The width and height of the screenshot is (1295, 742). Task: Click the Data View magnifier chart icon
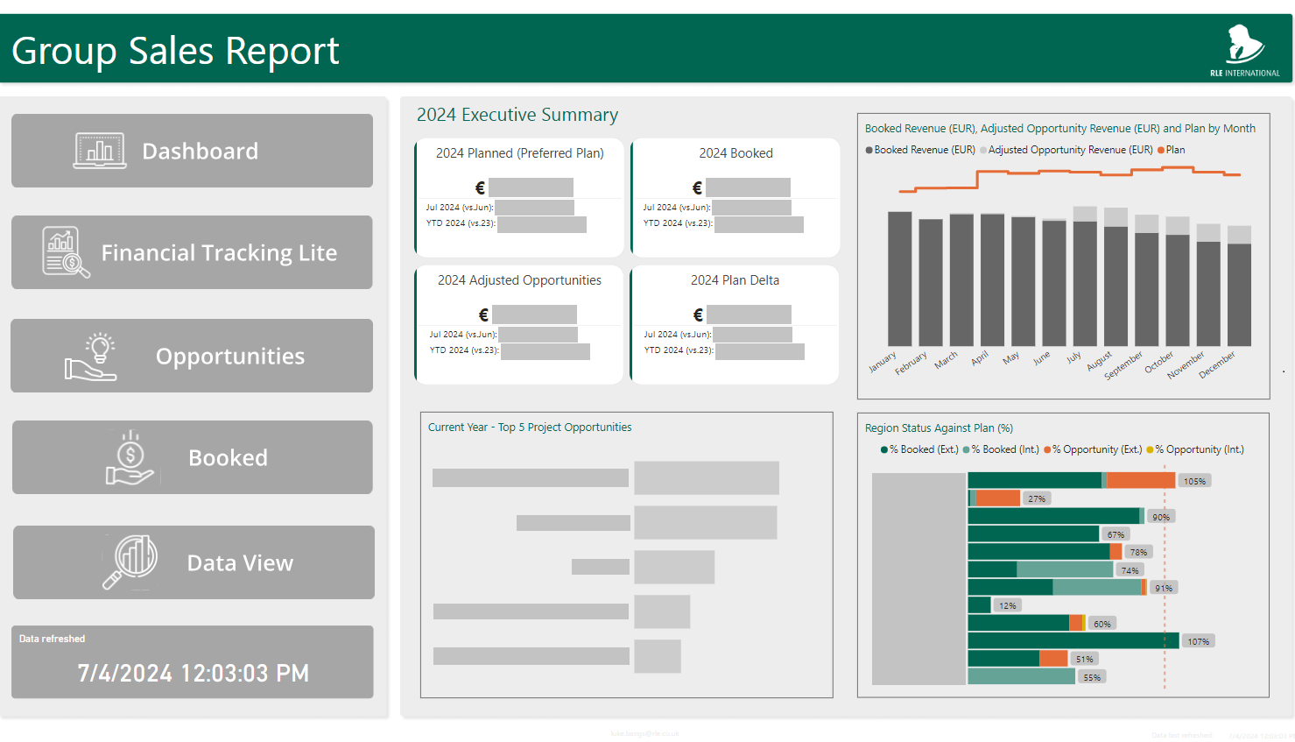pos(130,562)
